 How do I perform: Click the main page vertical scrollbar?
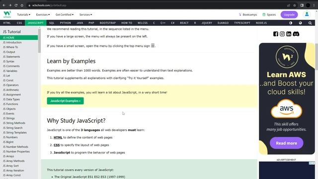coord(317,57)
